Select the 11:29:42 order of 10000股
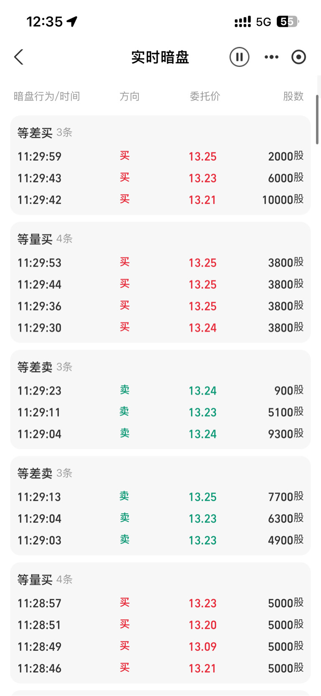The height and width of the screenshot is (696, 321). click(160, 200)
